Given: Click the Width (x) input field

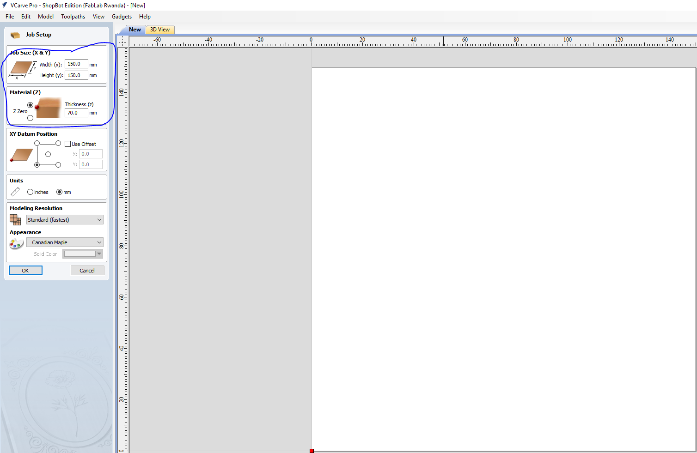Looking at the screenshot, I should (x=76, y=64).
